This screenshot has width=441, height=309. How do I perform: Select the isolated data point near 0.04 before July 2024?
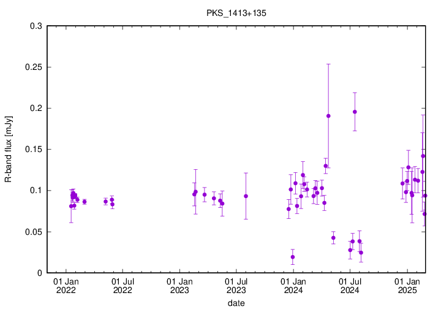pos(333,238)
